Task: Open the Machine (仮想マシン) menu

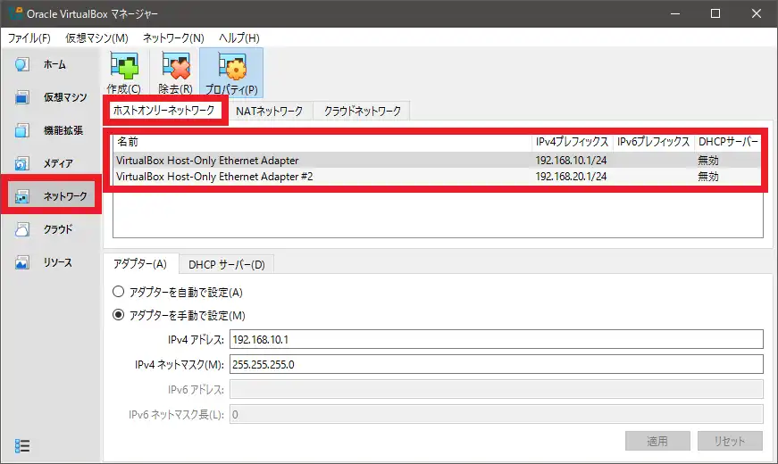Action: (x=96, y=38)
